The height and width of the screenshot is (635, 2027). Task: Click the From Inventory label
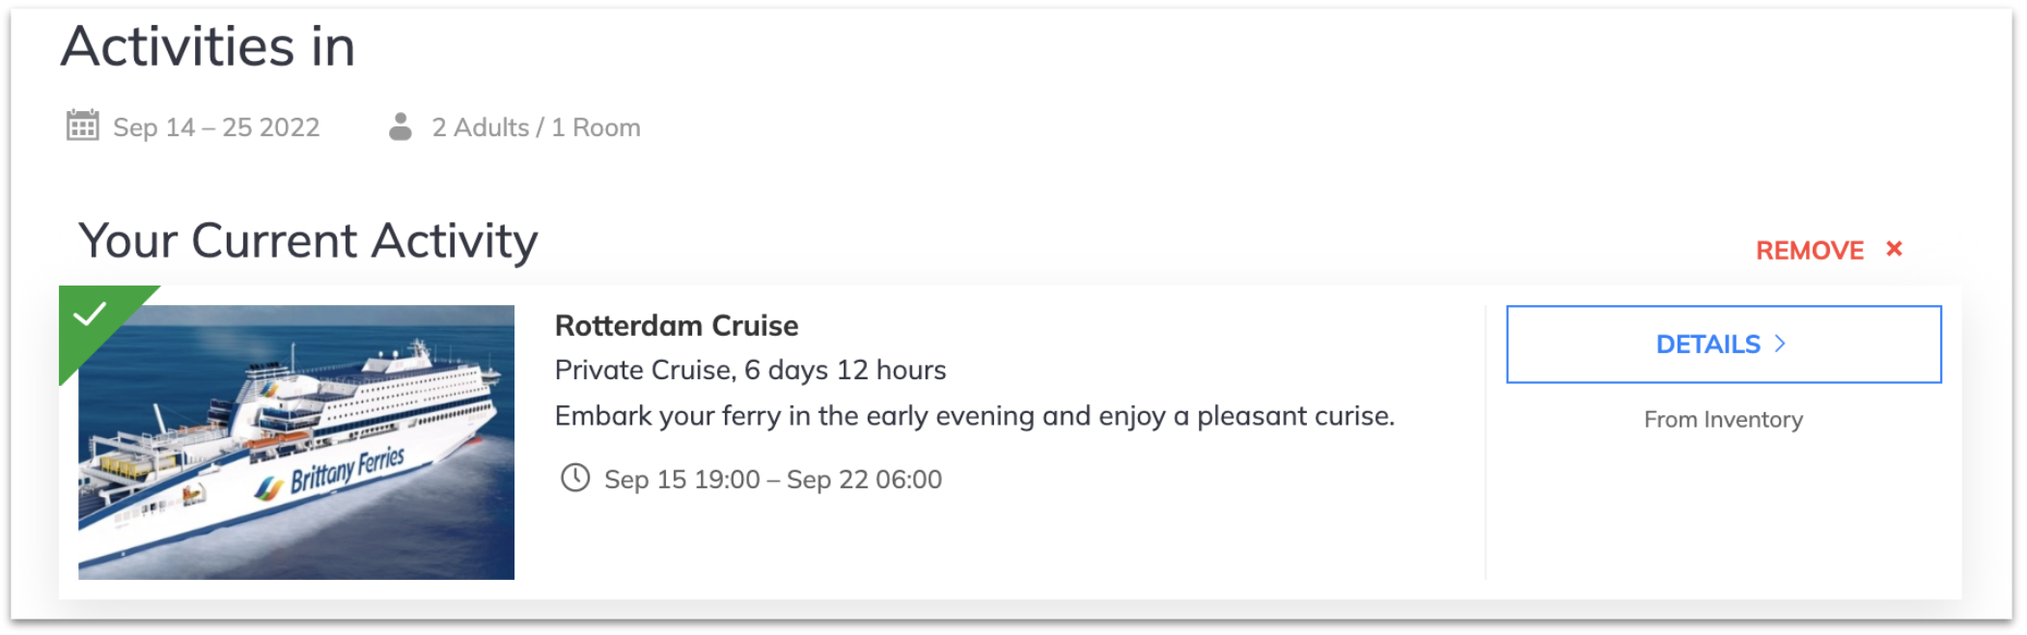1723,420
